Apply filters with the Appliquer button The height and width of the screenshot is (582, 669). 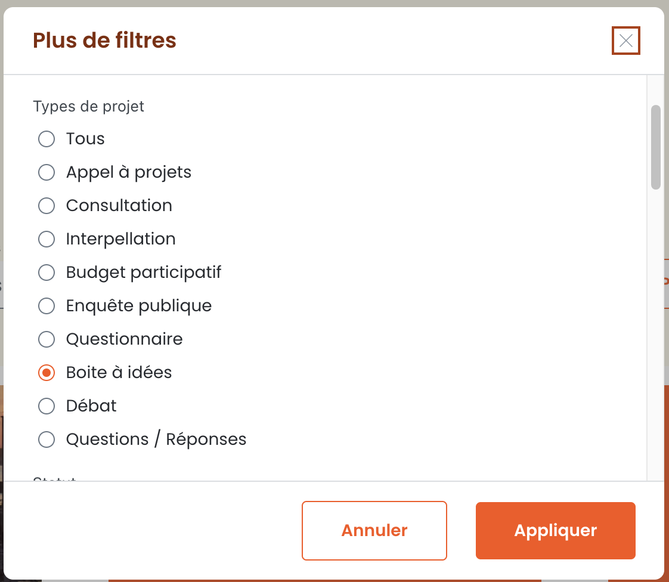pos(556,530)
